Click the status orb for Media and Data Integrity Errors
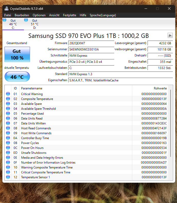 [x=8, y=157]
